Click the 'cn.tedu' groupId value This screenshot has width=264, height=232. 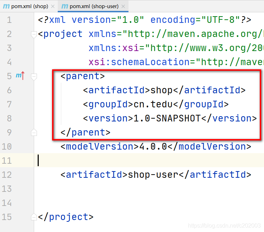153,104
